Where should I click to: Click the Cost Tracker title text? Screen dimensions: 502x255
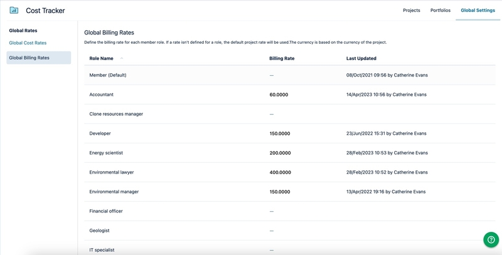[x=45, y=11]
